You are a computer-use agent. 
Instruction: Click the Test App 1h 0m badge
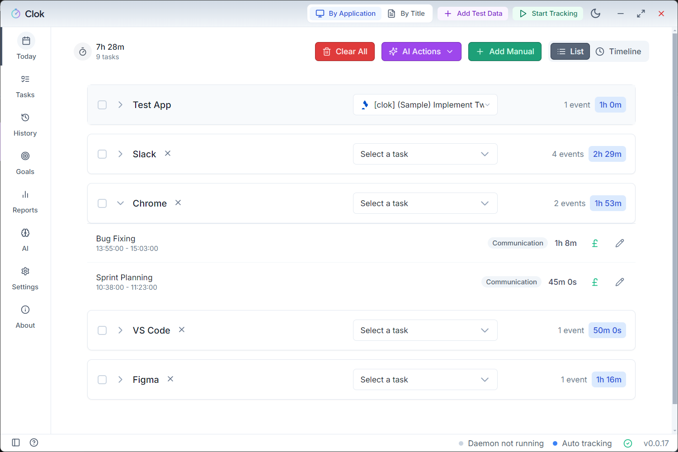[610, 105]
